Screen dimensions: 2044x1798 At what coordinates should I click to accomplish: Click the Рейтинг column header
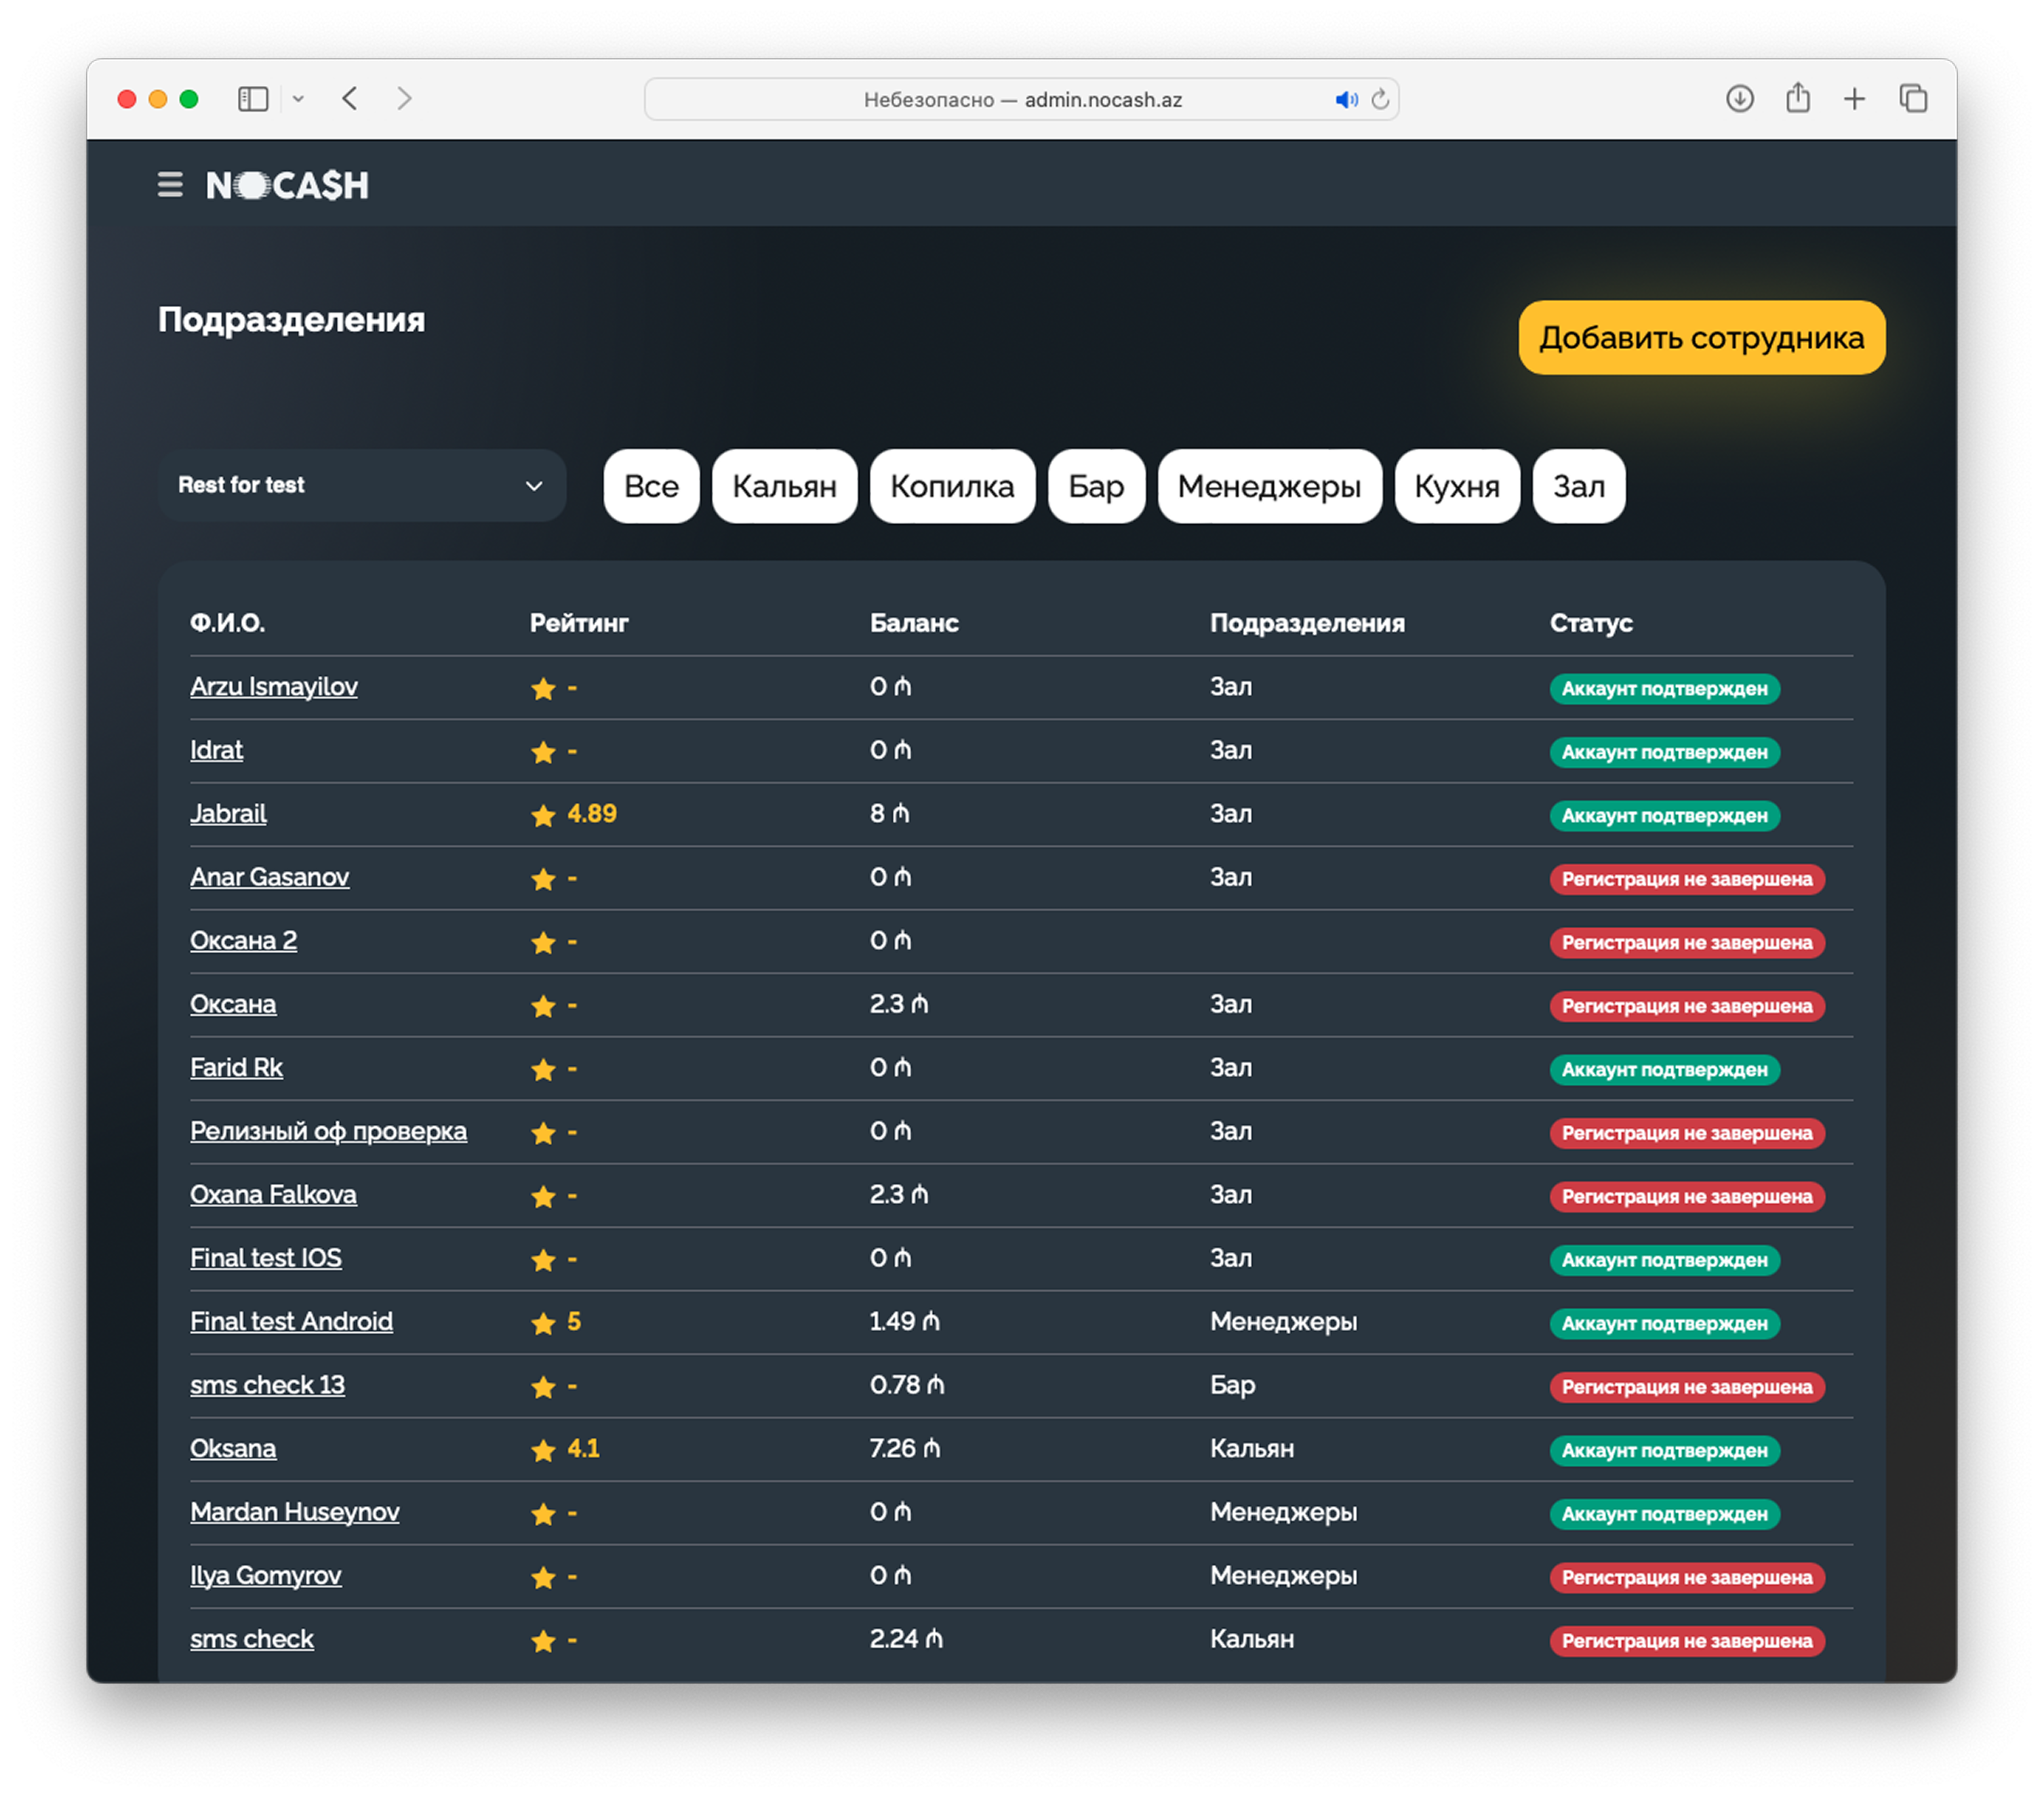point(579,623)
